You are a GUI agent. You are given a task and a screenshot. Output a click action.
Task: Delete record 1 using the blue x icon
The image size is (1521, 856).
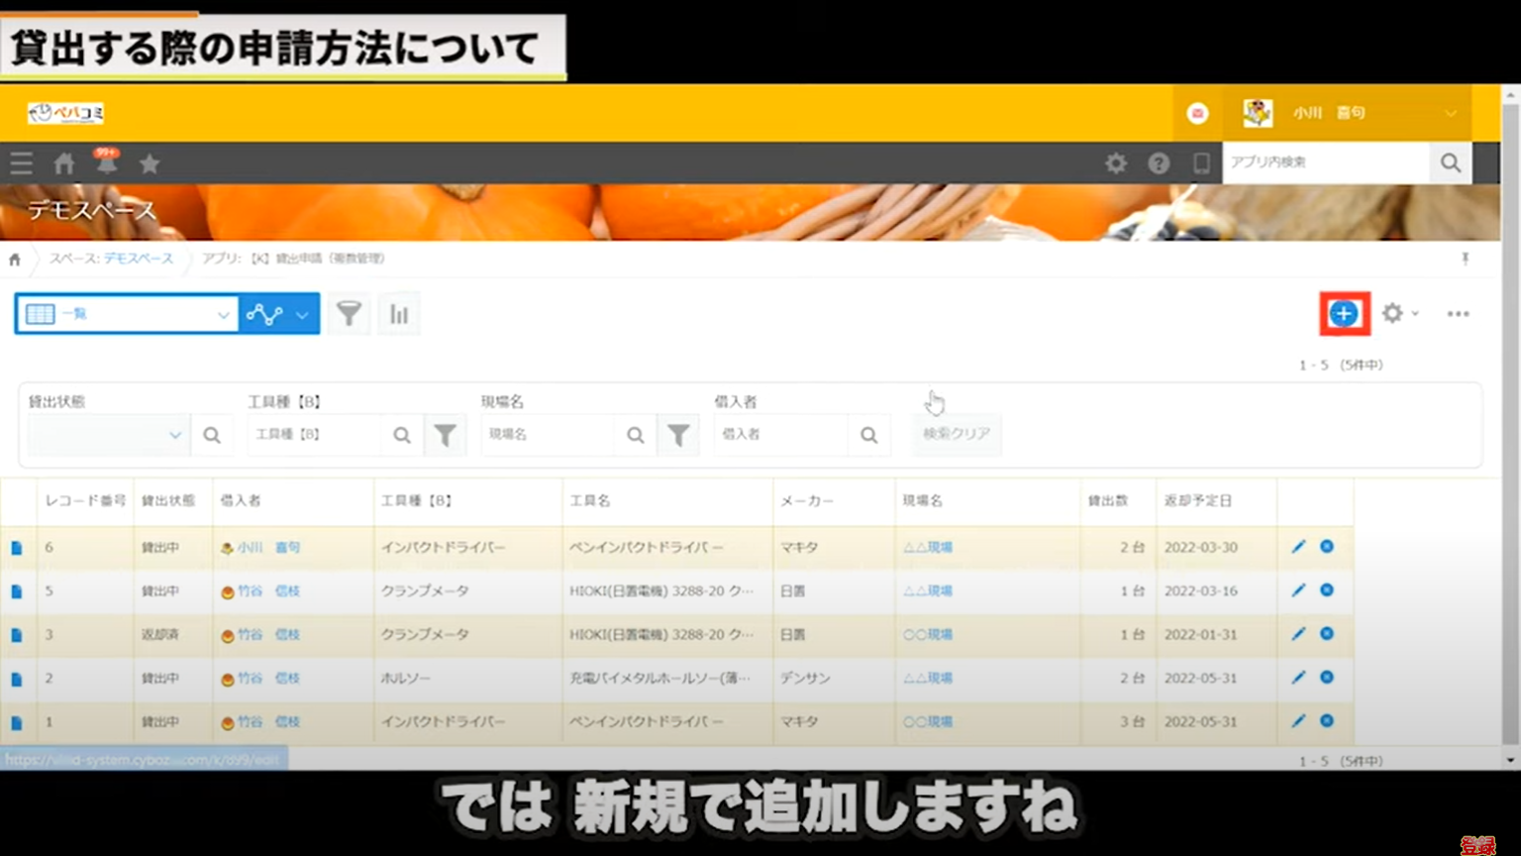tap(1327, 722)
